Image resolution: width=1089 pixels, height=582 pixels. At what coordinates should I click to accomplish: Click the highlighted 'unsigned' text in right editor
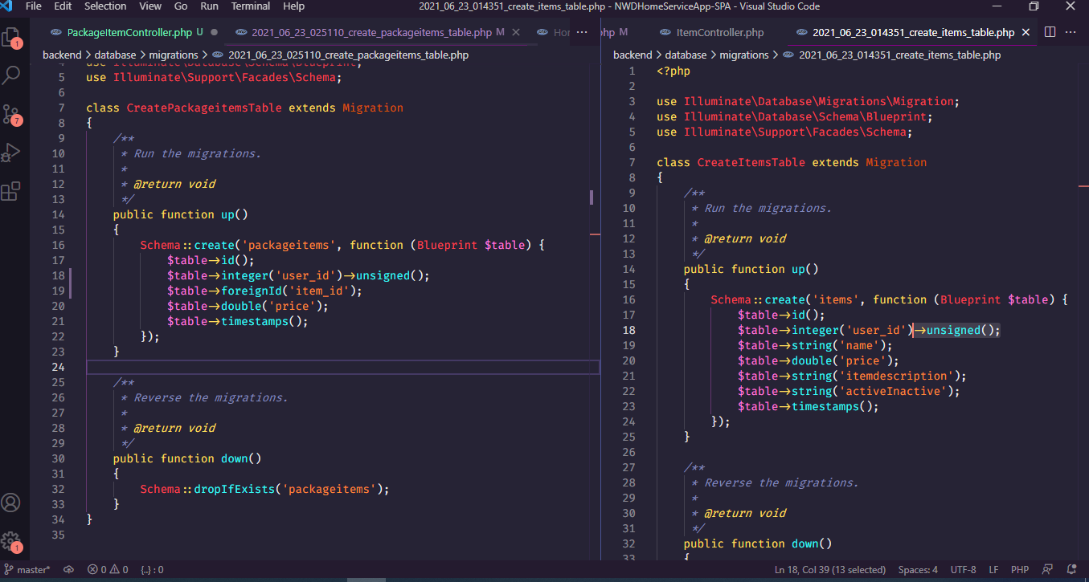[x=953, y=330]
